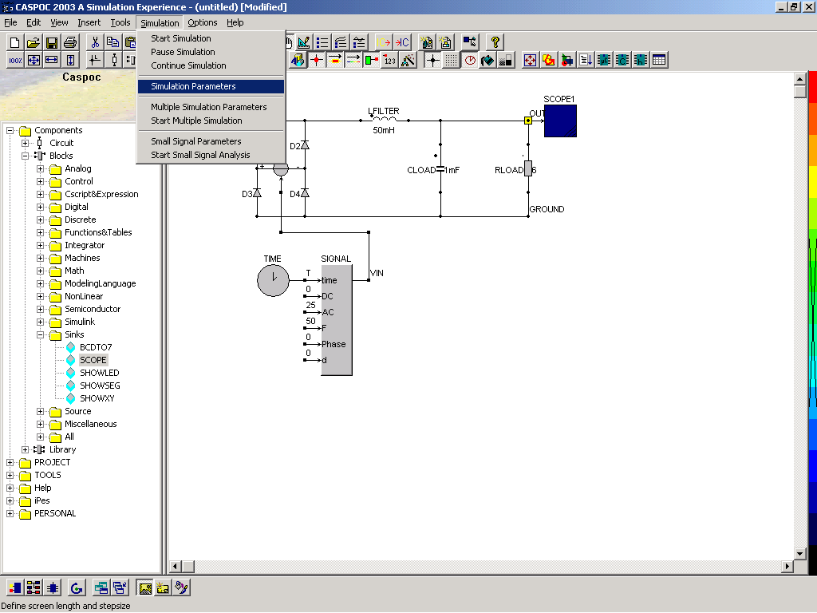Image resolution: width=817 pixels, height=613 pixels.
Task: Click the blue chip component icon at bottom
Action: (x=52, y=588)
